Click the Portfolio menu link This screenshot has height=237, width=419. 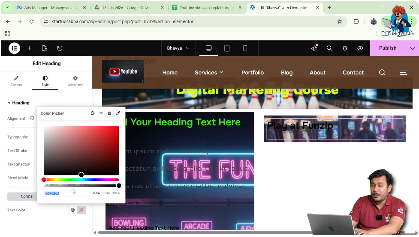253,73
